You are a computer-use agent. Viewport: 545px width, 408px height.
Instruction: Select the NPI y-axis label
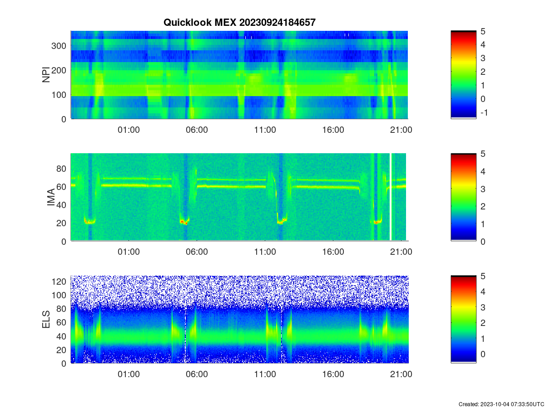[x=46, y=75]
